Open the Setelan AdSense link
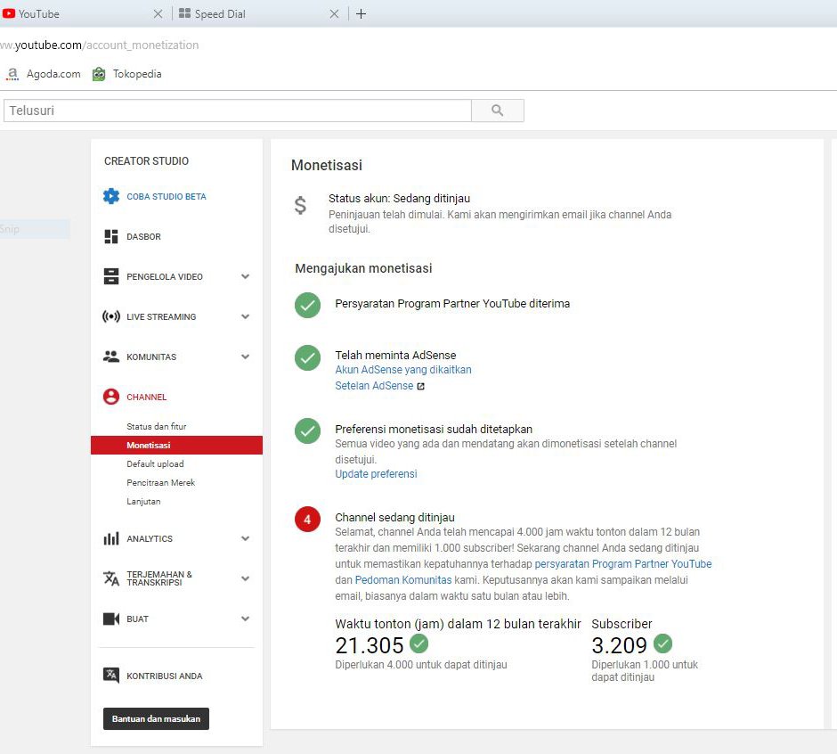Image resolution: width=837 pixels, height=754 pixels. point(374,386)
